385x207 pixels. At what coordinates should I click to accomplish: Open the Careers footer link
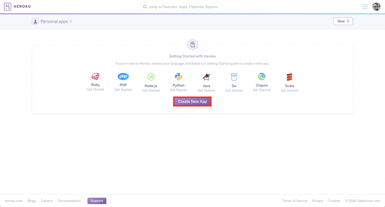pyautogui.click(x=47, y=201)
